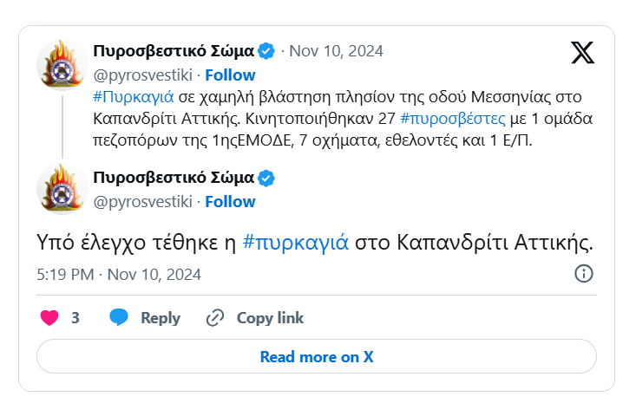Viewport: 636px width, 416px height.
Task: Click the verified badge on the top tweet
Action: [x=267, y=50]
